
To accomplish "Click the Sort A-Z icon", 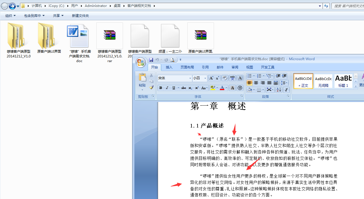I will pyautogui.click(x=279, y=90).
